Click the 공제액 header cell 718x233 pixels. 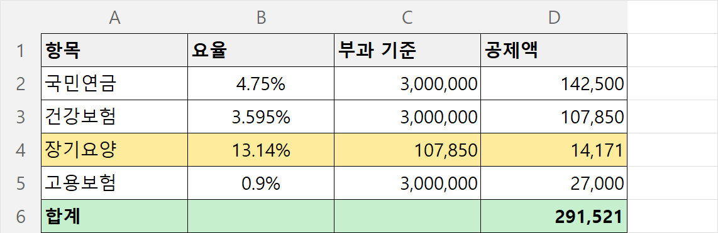click(x=554, y=50)
